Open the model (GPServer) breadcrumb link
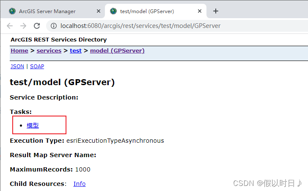The image size is (308, 191). 117,51
